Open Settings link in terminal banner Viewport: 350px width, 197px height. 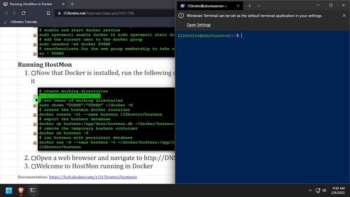(x=199, y=25)
